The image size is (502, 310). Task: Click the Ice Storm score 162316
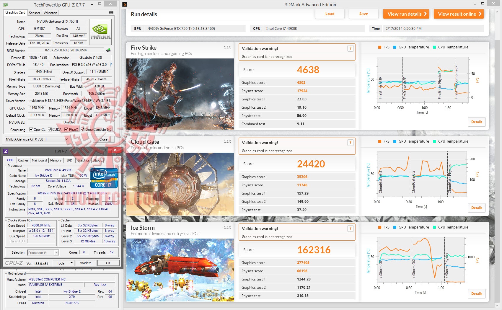314,250
